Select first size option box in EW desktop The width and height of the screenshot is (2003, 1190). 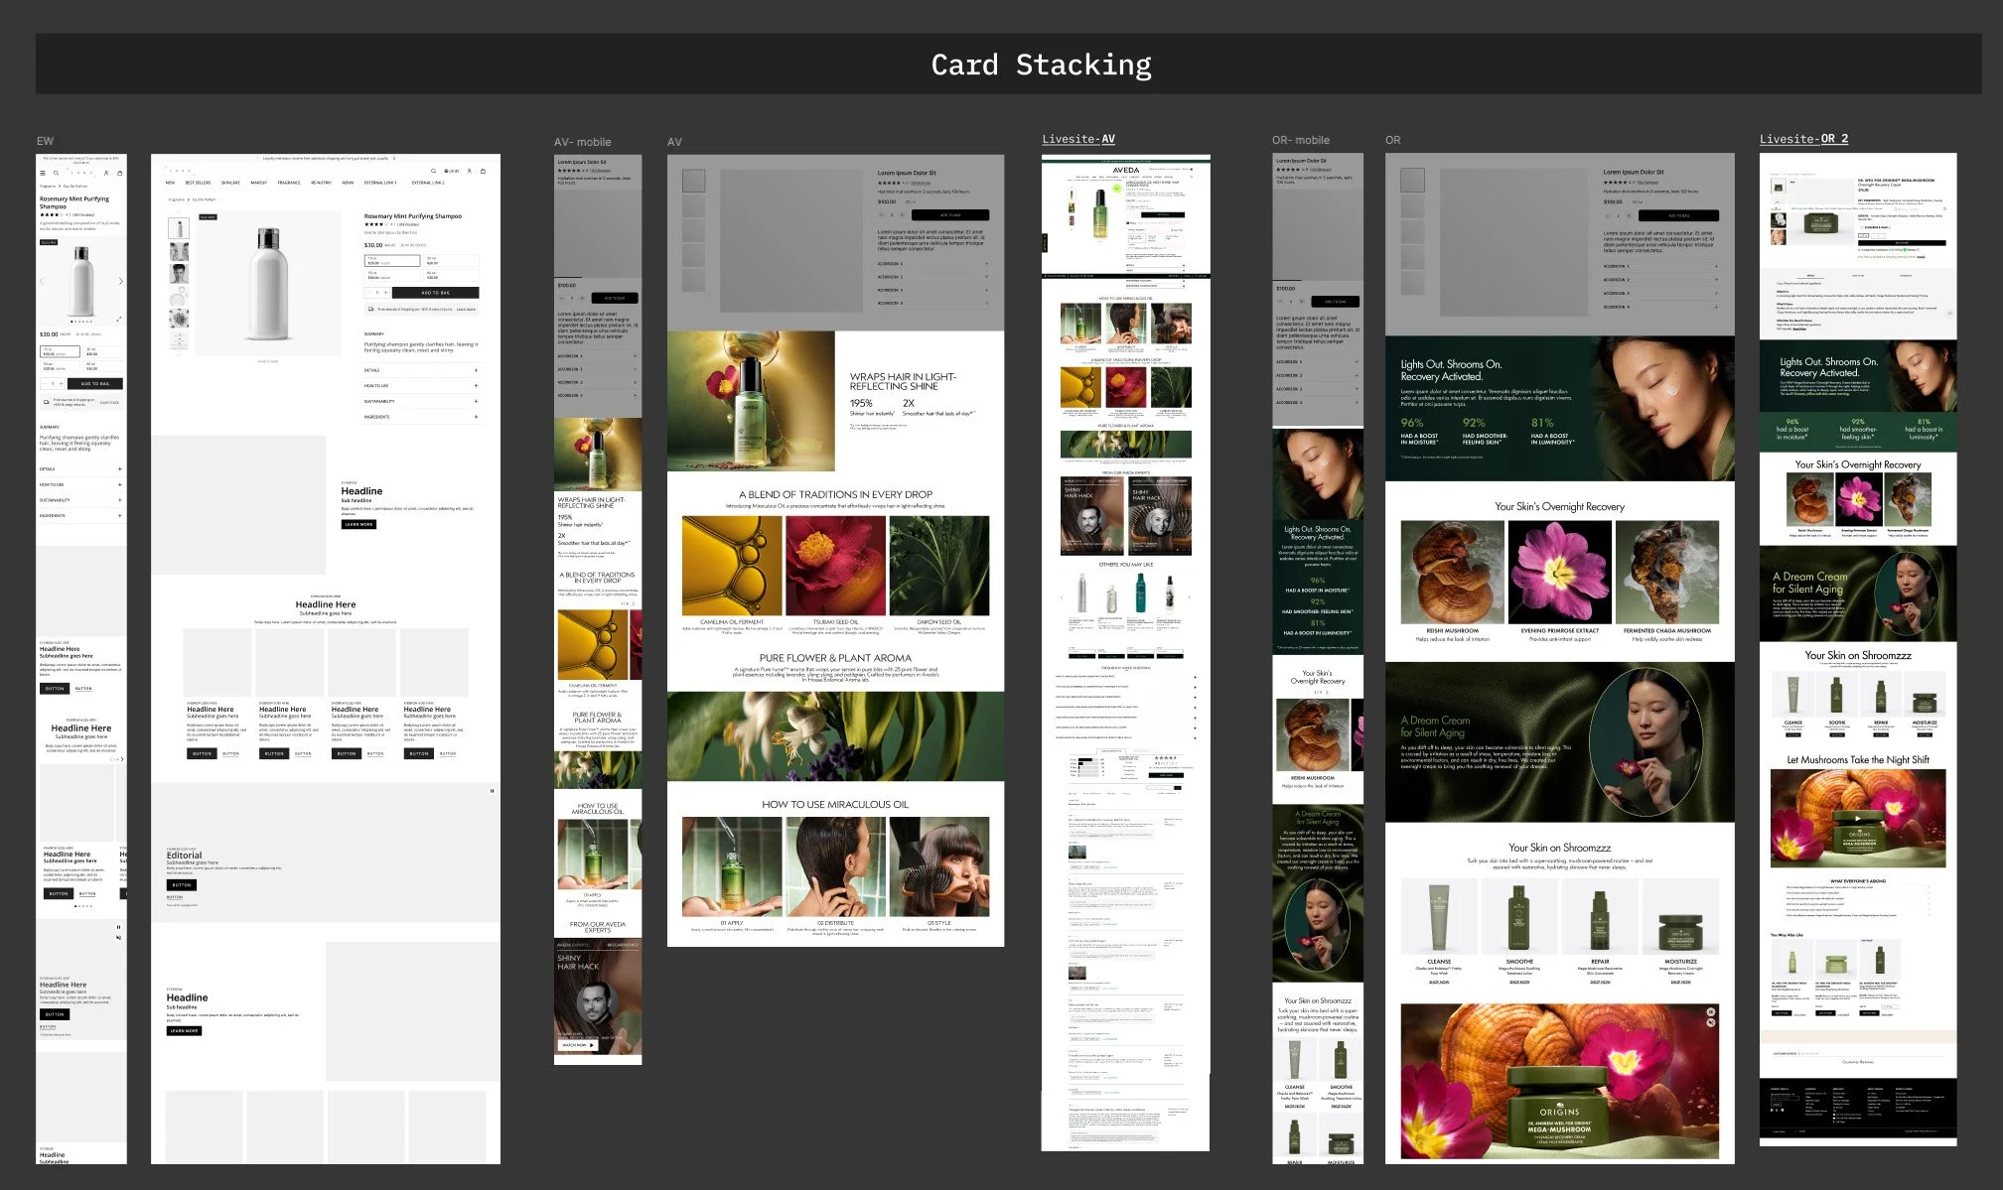coord(392,262)
